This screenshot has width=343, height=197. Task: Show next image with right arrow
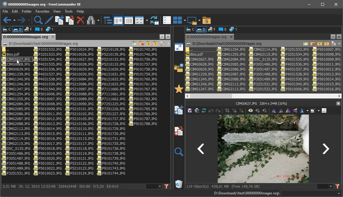coord(326,149)
